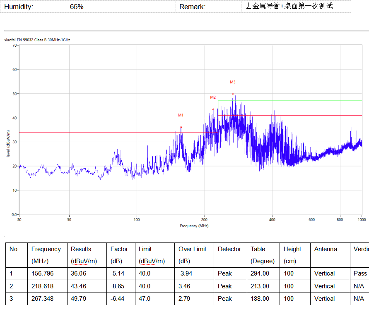Viewport: 369px width, 309px height.
Task: Click the "Table (Degree)" column header
Action: [x=263, y=255]
